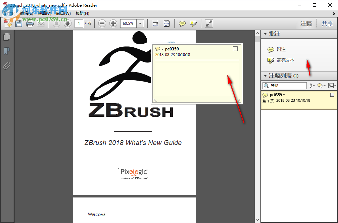Screen dimensions: 338x223
Task: Open the bookmarks panel
Action: click(x=7, y=51)
